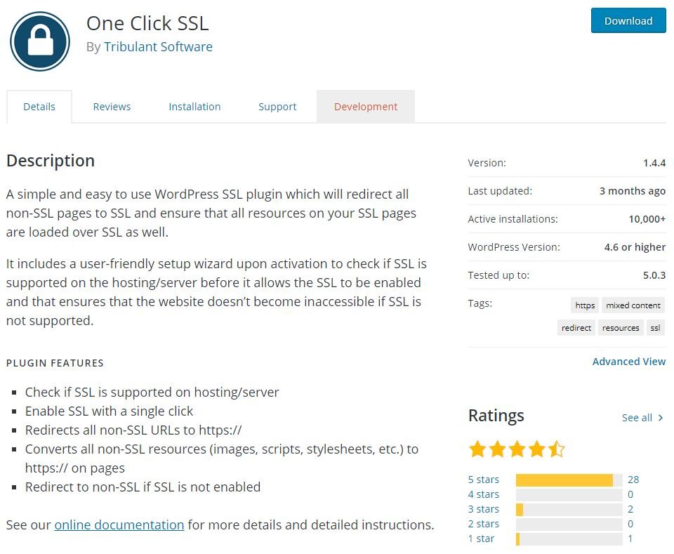The image size is (674, 554).
Task: Go to the Support tab
Action: click(277, 107)
